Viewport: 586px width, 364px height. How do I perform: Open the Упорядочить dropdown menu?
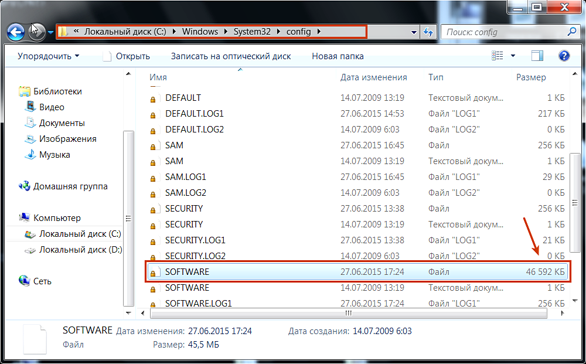coord(48,56)
